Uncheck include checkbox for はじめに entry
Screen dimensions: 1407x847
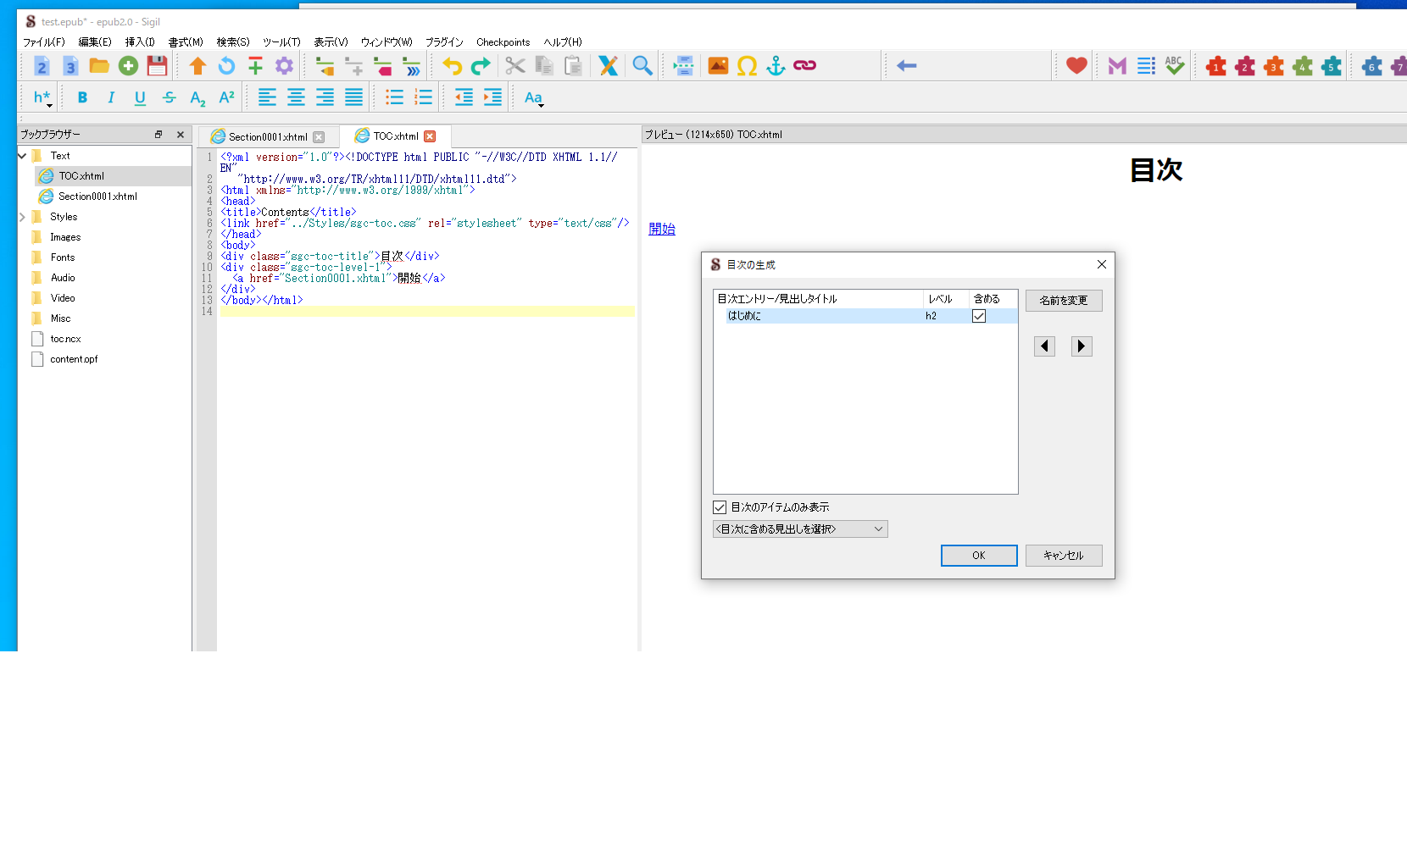pyautogui.click(x=979, y=316)
